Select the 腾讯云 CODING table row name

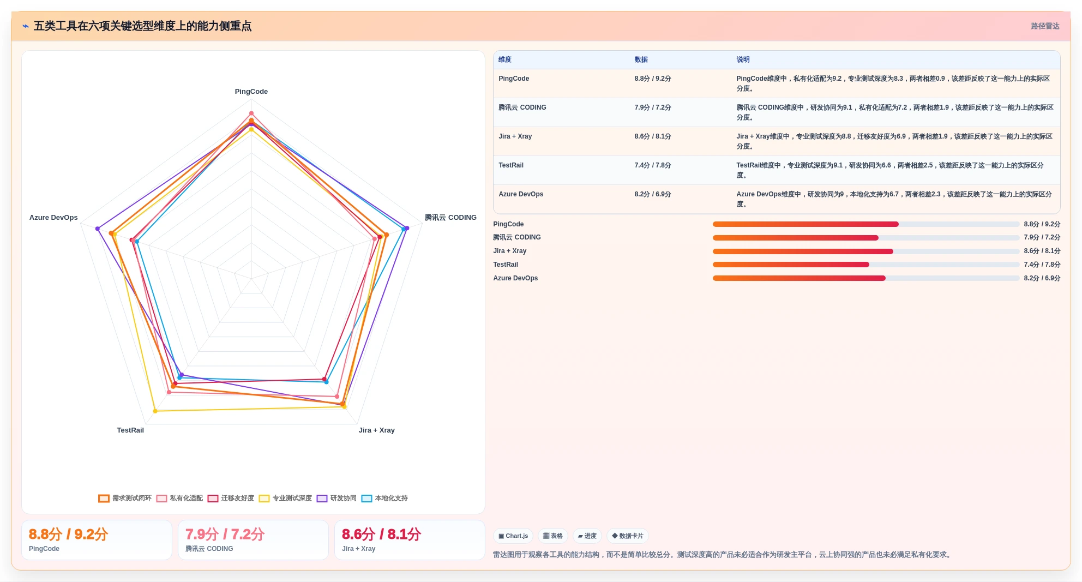[522, 107]
